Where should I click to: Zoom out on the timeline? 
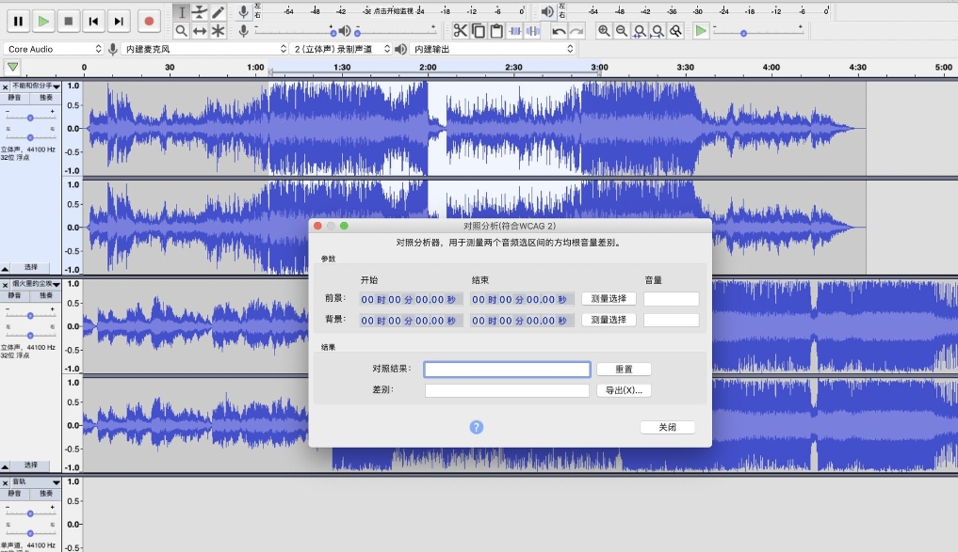(622, 30)
